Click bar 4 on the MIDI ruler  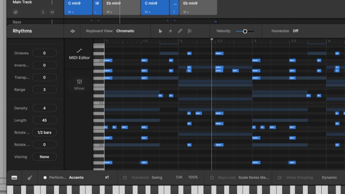tap(329, 41)
